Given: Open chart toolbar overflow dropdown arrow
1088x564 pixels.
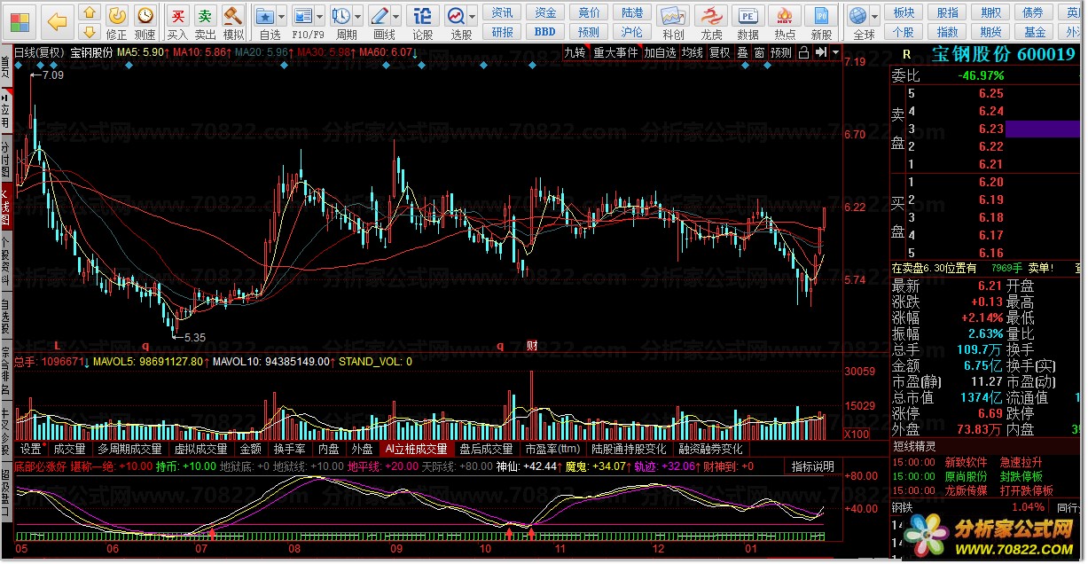Looking at the screenshot, I should pos(835,52).
